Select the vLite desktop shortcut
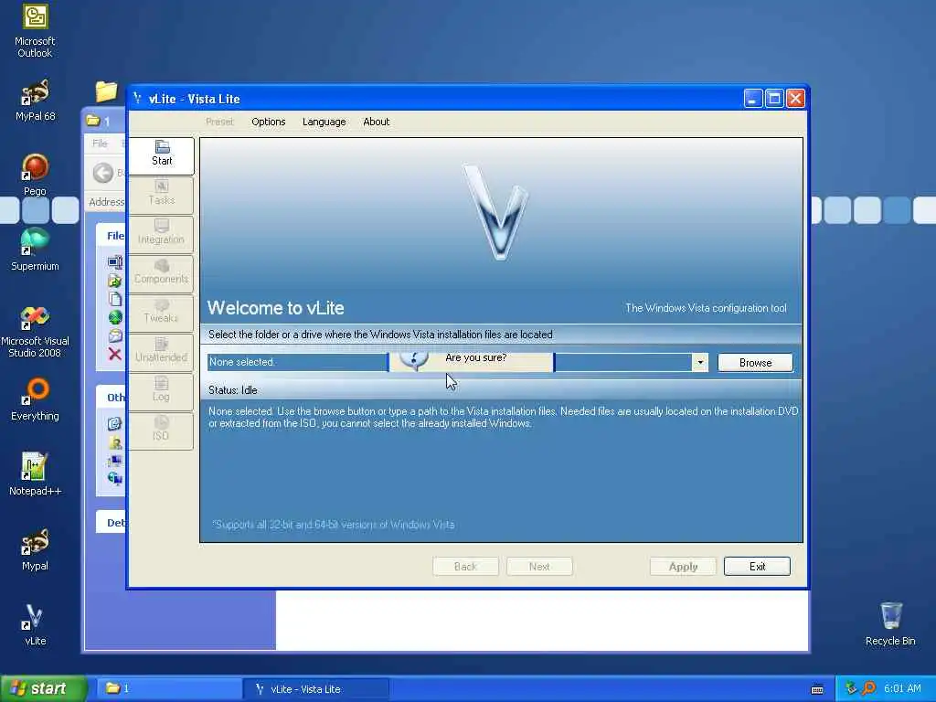The height and width of the screenshot is (702, 936). click(x=35, y=624)
